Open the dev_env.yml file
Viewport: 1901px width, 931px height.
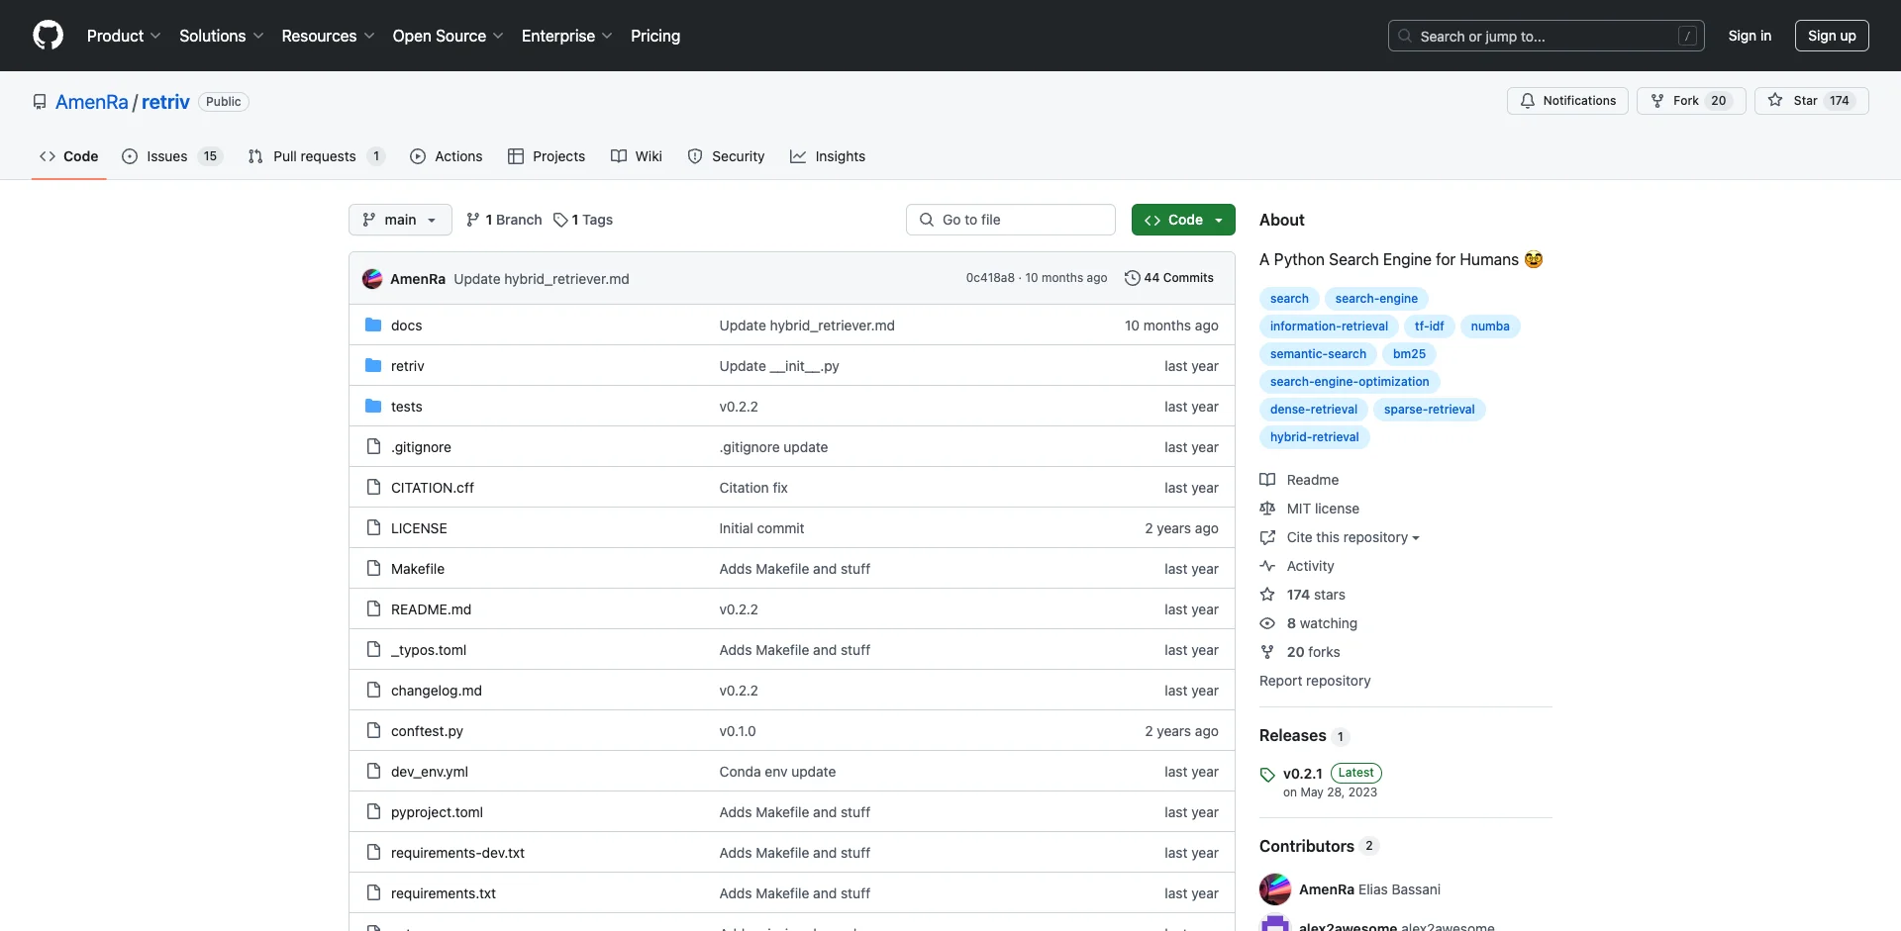pyautogui.click(x=430, y=772)
